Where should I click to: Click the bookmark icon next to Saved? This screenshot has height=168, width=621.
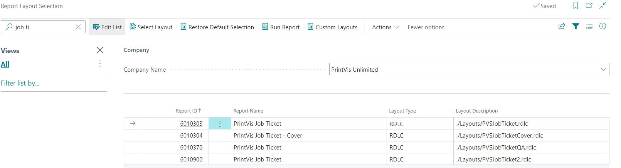(x=576, y=6)
